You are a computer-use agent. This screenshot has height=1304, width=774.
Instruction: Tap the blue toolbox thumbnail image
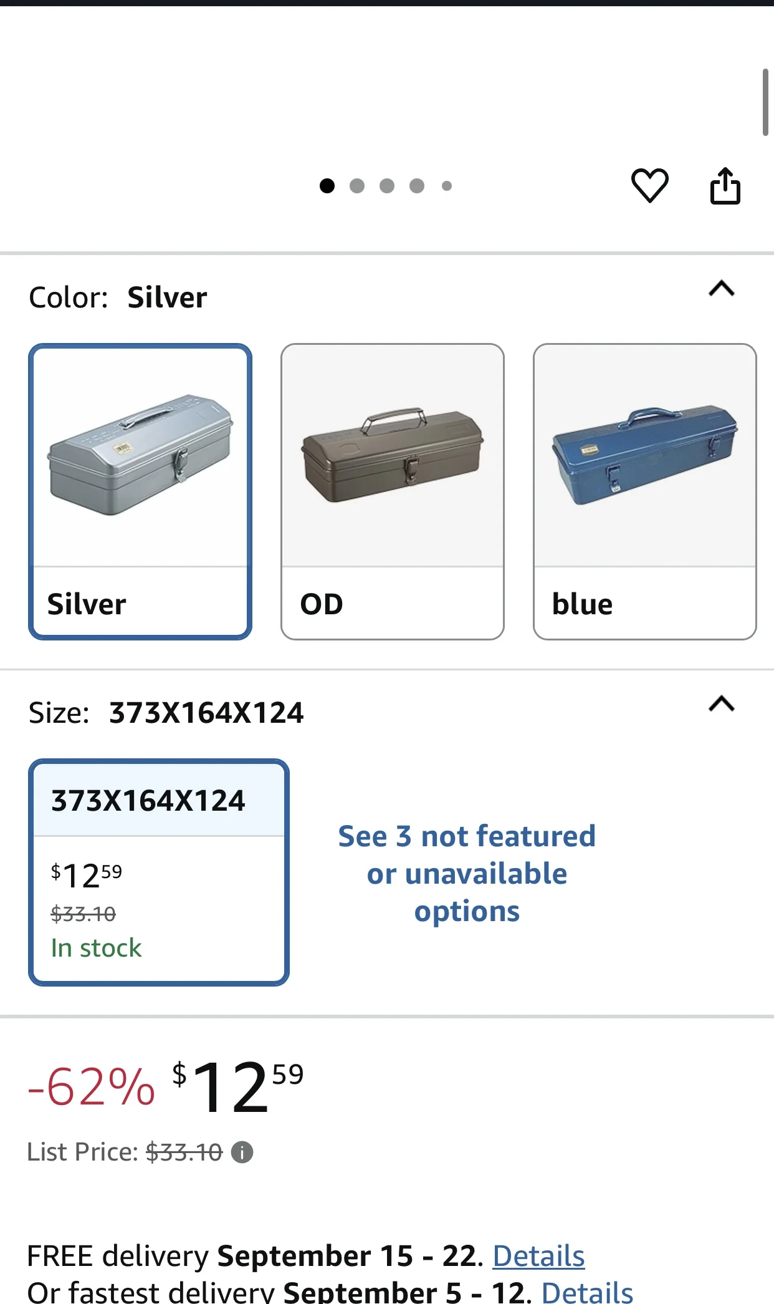644,455
